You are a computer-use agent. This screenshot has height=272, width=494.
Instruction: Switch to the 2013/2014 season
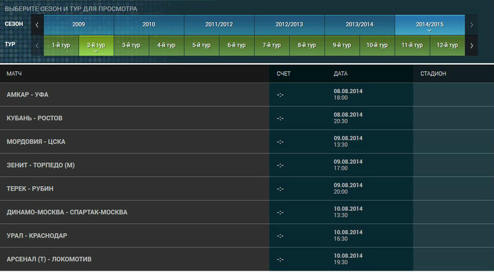tap(359, 25)
